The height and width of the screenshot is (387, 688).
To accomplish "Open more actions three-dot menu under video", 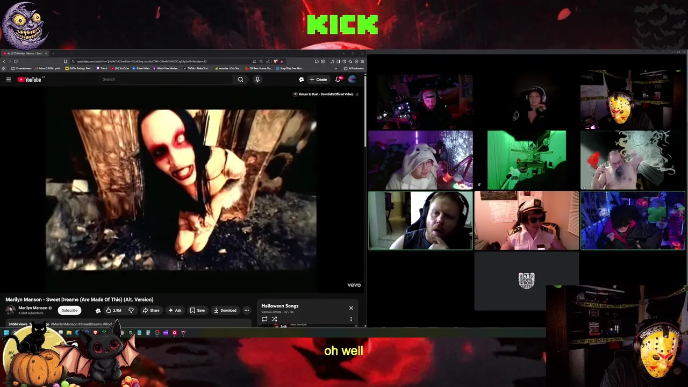I will click(x=247, y=310).
